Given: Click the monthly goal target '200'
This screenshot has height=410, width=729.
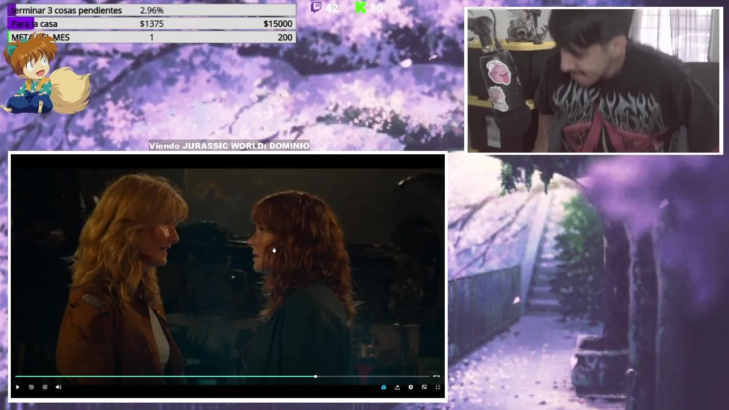Looking at the screenshot, I should pos(285,38).
